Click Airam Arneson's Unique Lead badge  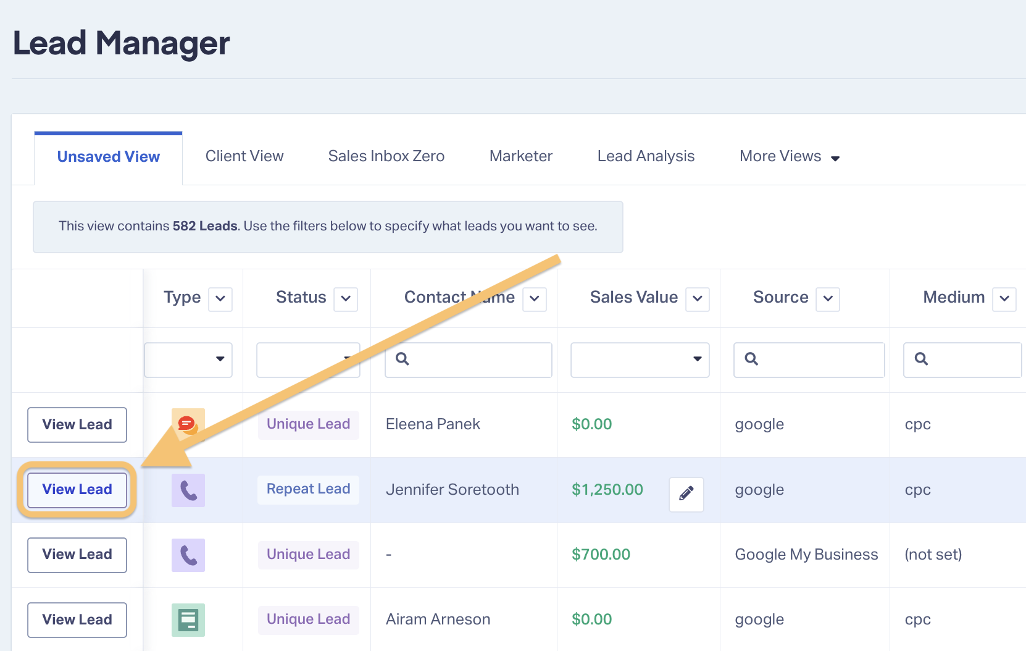pyautogui.click(x=309, y=619)
